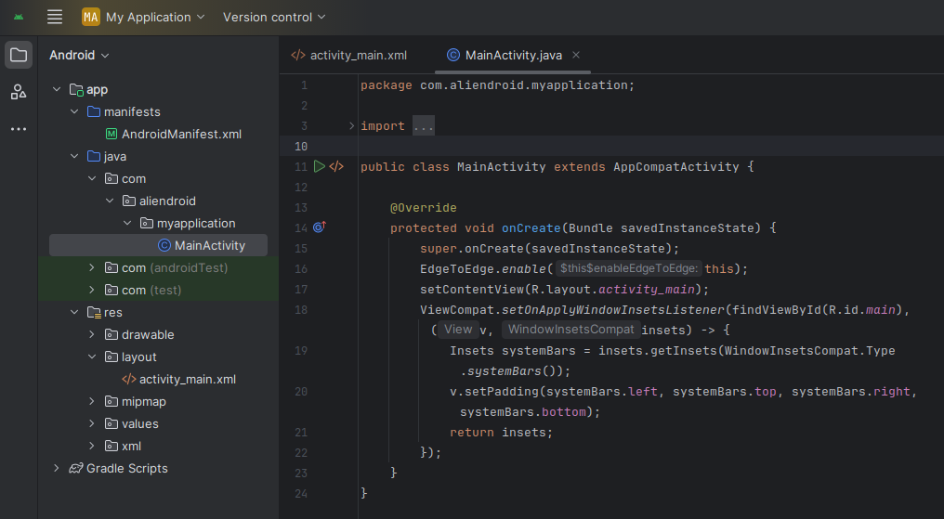Click the $this$enableEdgeToEdge parameter hint
Viewport: 944px width, 519px height.
point(628,269)
